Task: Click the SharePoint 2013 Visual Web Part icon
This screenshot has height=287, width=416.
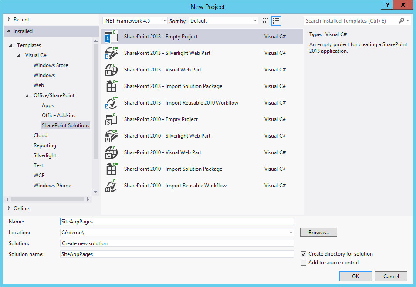Action: coord(112,70)
